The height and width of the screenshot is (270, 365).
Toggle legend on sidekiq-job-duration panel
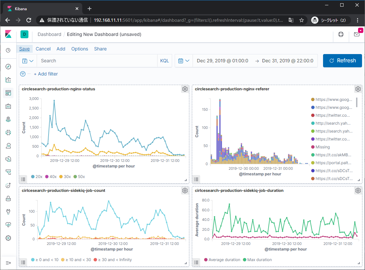197,262
